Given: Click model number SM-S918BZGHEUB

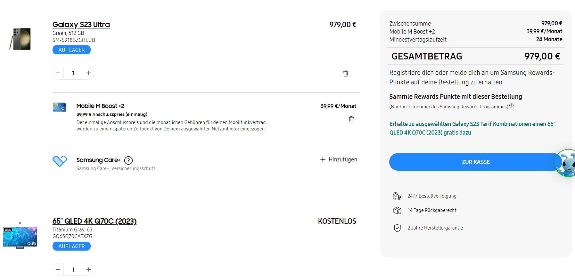Looking at the screenshot, I should point(74,40).
